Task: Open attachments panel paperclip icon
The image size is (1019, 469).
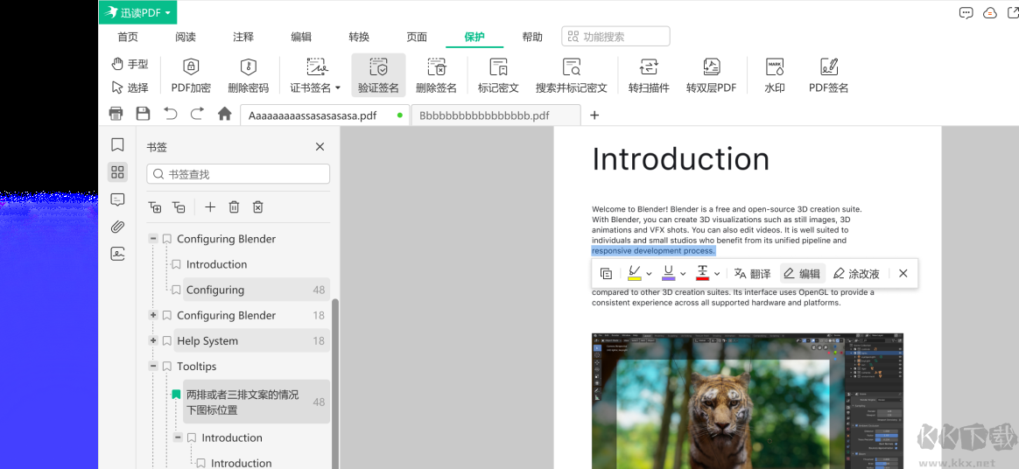Action: [117, 227]
